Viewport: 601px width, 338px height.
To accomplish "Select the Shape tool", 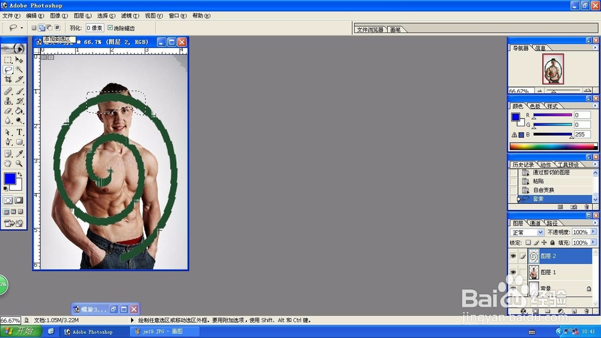I will tap(19, 142).
